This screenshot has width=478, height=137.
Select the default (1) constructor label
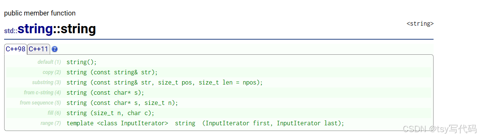tap(49, 62)
